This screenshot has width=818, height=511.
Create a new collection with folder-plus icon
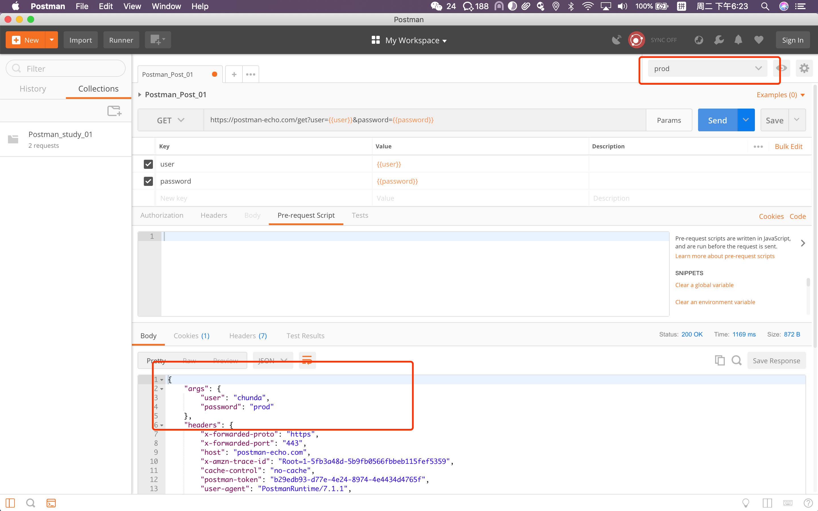114,111
